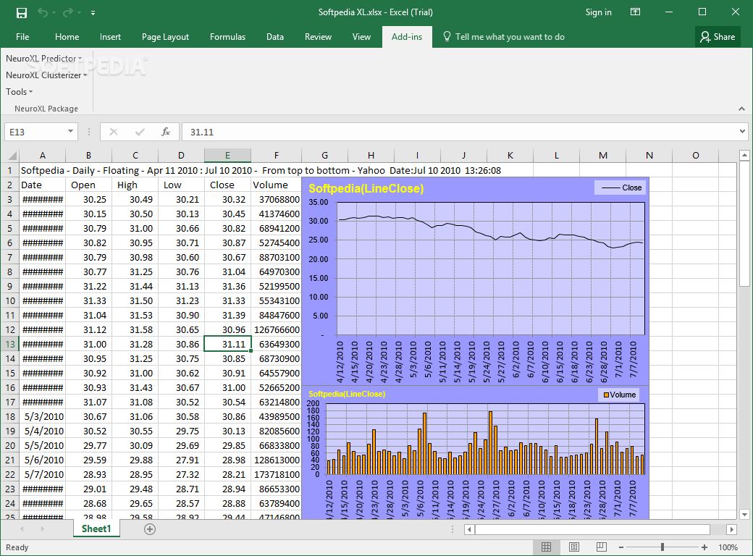Click horizontal scrollbar right arrow
This screenshot has height=556, width=753.
click(x=731, y=530)
